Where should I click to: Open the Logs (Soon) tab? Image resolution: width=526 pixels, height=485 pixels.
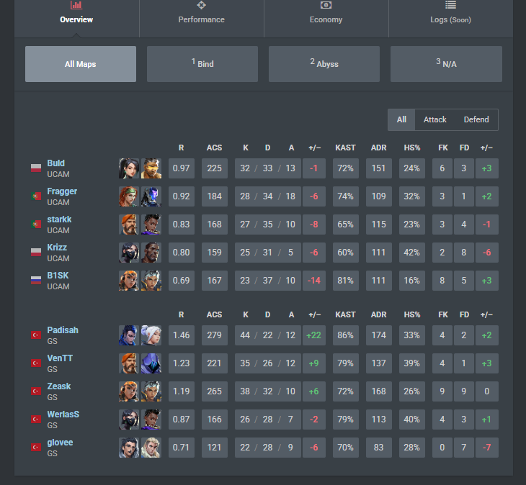(450, 19)
